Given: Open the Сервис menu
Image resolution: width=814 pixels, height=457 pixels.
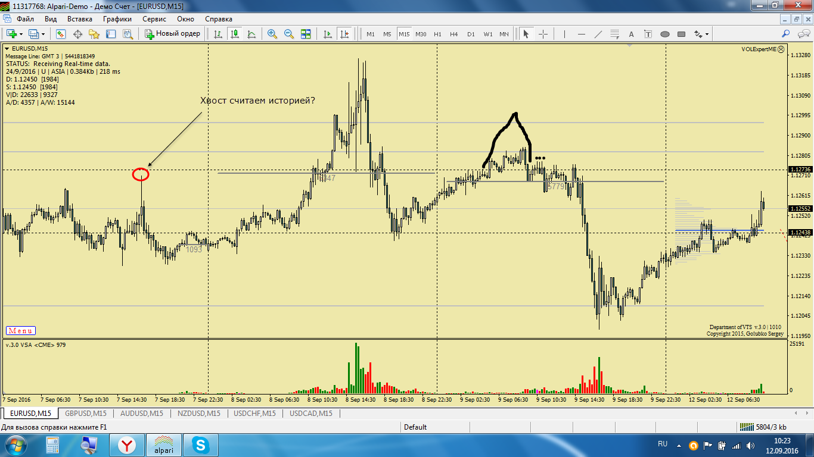Looking at the screenshot, I should 154,18.
